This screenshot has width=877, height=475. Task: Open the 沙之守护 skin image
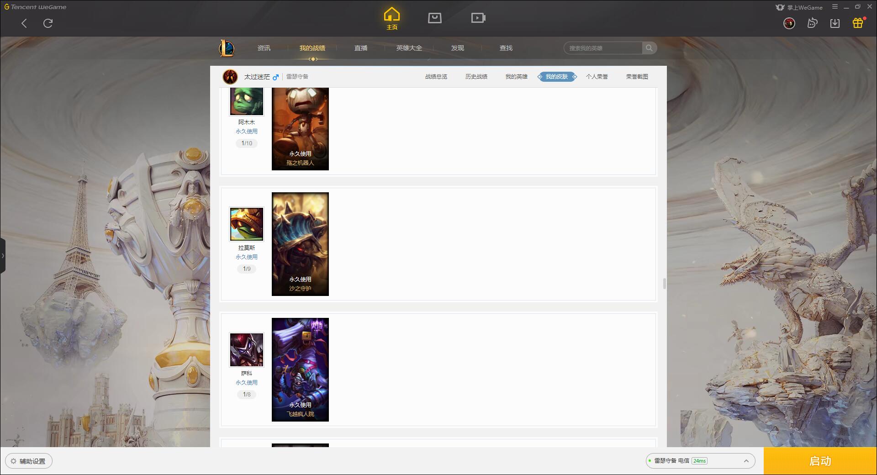[x=300, y=244]
